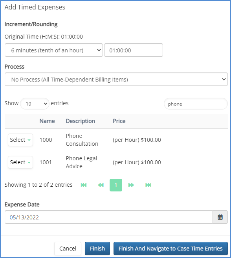This screenshot has height=258, width=231.
Task: Click the Finish button
Action: pos(97,249)
